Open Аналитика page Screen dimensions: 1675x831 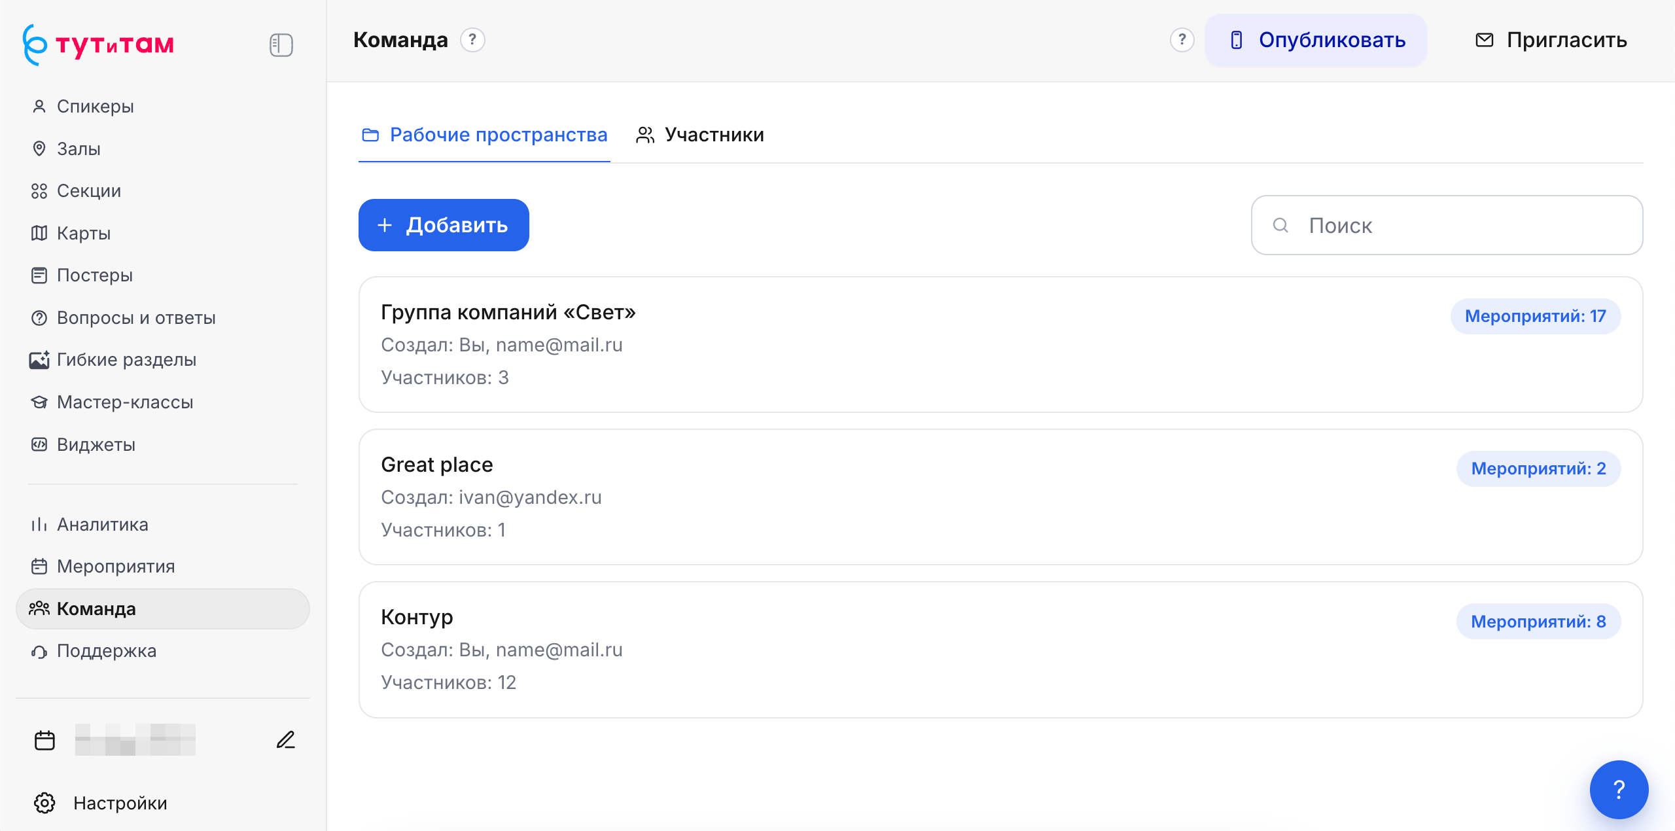(162, 524)
